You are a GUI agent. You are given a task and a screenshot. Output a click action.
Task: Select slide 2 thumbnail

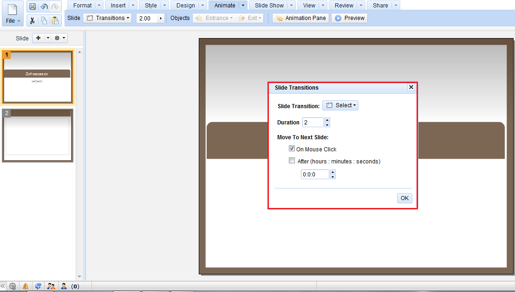pos(38,136)
